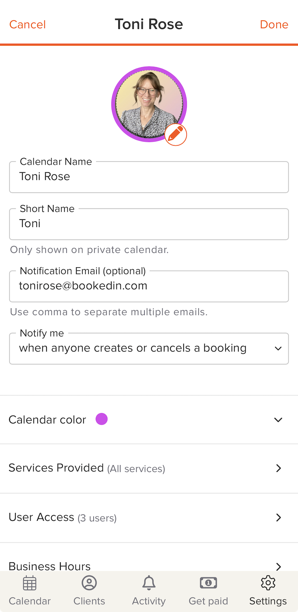Open the Notify me dropdown
Image resolution: width=298 pixels, height=612 pixels.
point(149,348)
